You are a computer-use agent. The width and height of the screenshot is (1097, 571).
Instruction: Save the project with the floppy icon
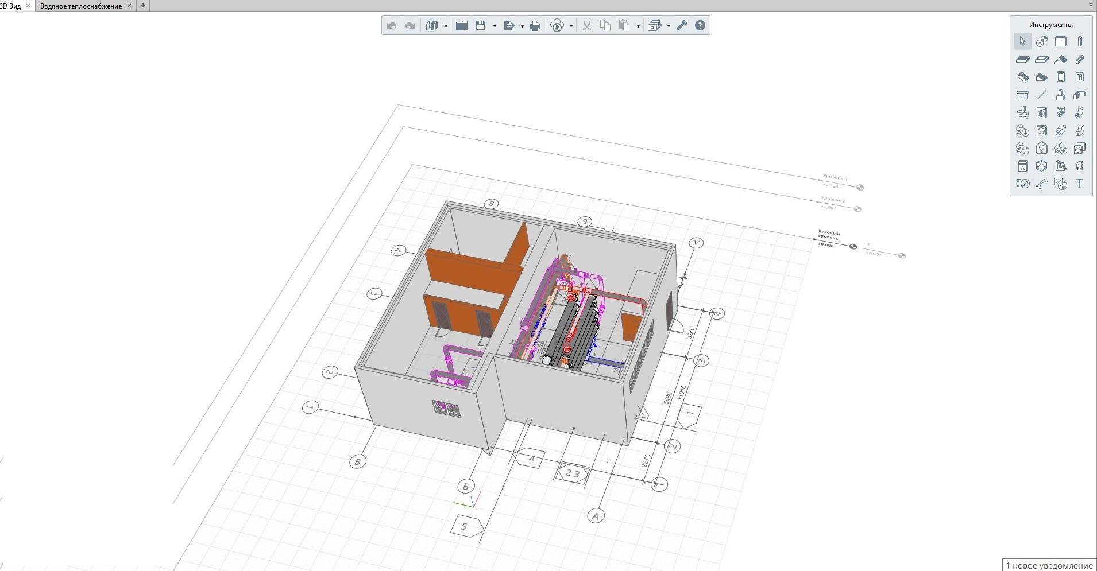pos(481,25)
